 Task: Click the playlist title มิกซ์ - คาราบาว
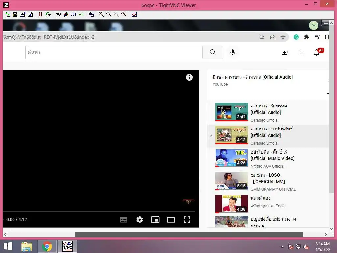252,77
